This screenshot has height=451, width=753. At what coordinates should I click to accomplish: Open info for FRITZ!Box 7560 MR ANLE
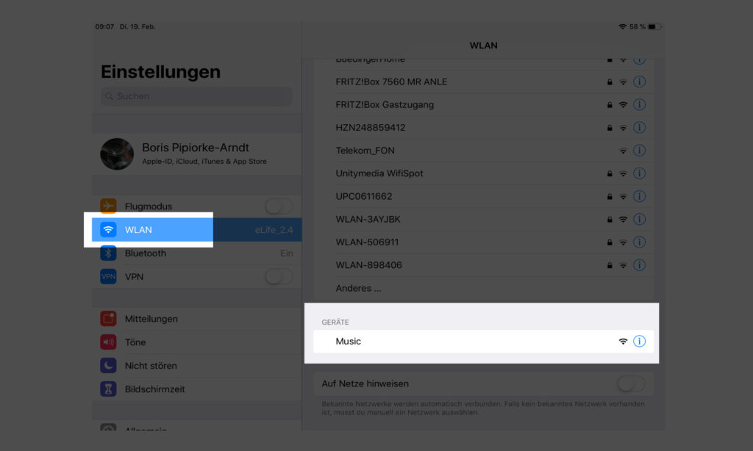pyautogui.click(x=639, y=82)
